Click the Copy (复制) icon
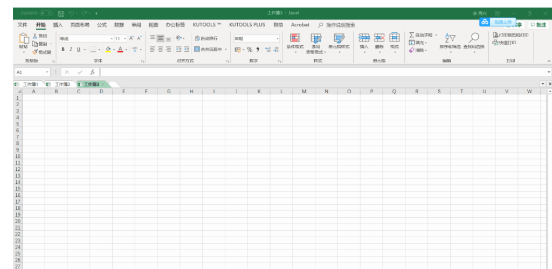552x269 pixels. coord(35,44)
